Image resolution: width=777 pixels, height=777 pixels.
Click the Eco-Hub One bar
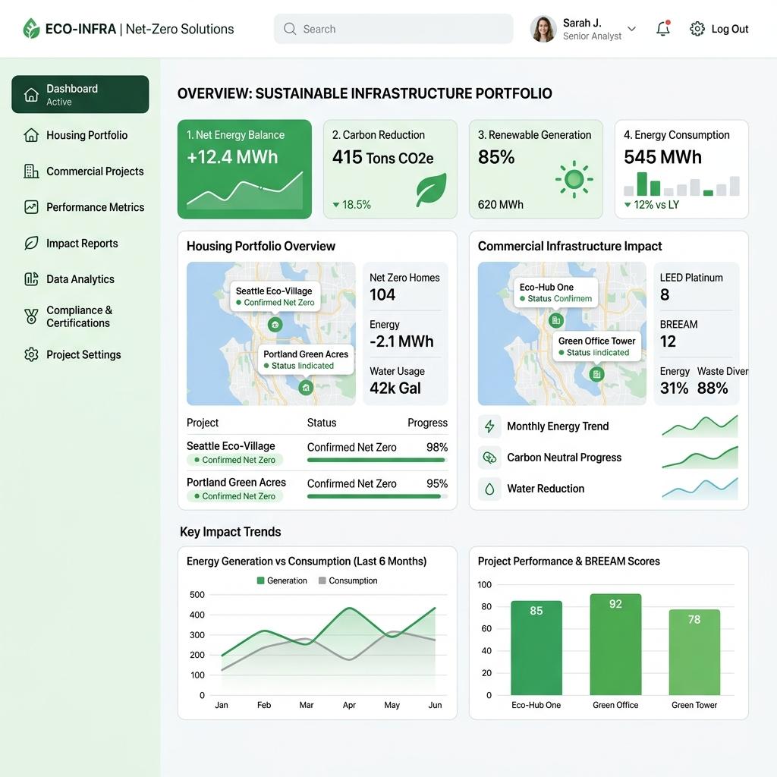click(536, 648)
